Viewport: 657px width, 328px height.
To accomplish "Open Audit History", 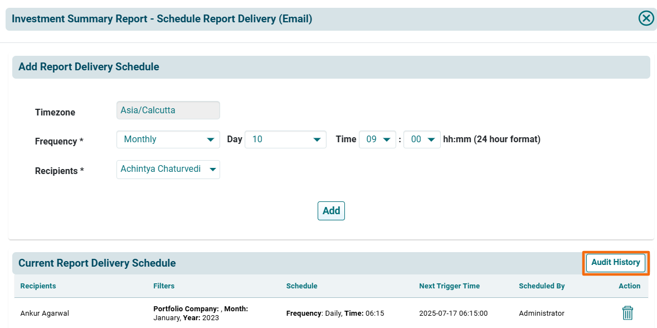I will [615, 263].
